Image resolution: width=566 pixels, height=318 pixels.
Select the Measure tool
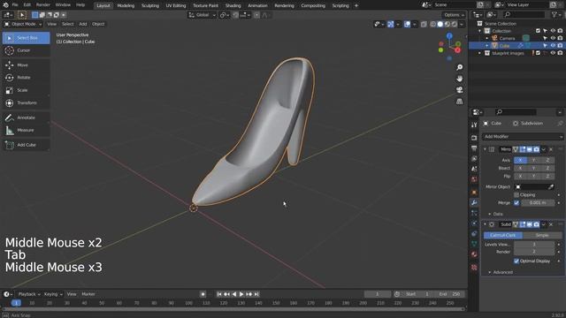(x=26, y=130)
